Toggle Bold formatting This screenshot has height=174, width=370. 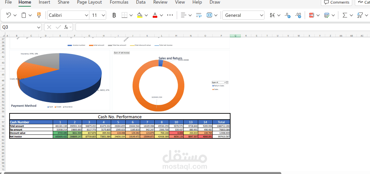[114, 15]
